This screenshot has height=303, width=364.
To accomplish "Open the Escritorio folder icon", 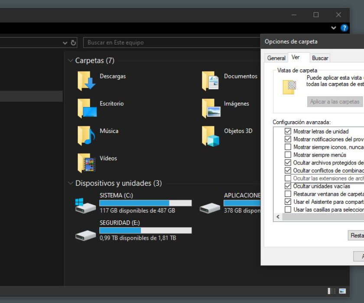I will 87,108.
